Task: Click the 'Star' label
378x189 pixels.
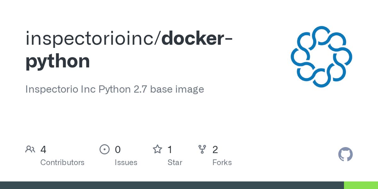Action: click(x=175, y=163)
